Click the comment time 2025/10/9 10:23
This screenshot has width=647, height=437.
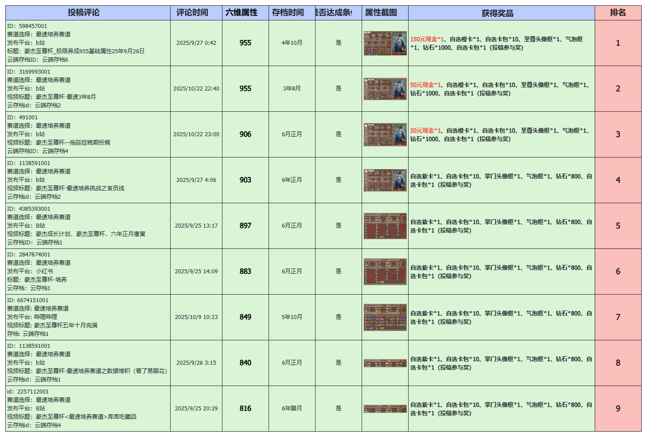pyautogui.click(x=196, y=317)
